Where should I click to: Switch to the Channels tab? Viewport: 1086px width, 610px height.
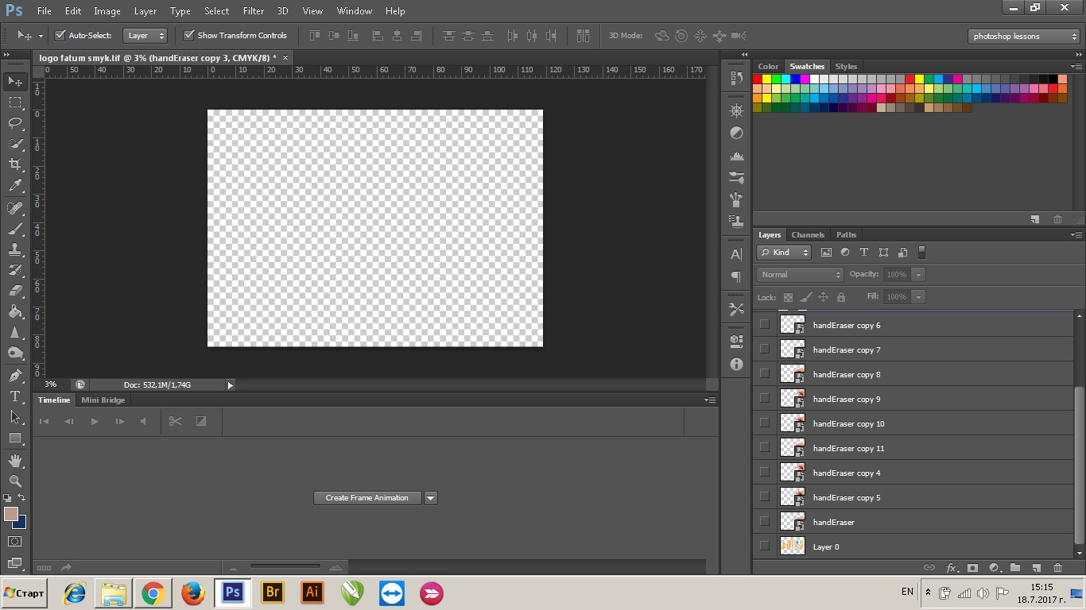pos(808,234)
